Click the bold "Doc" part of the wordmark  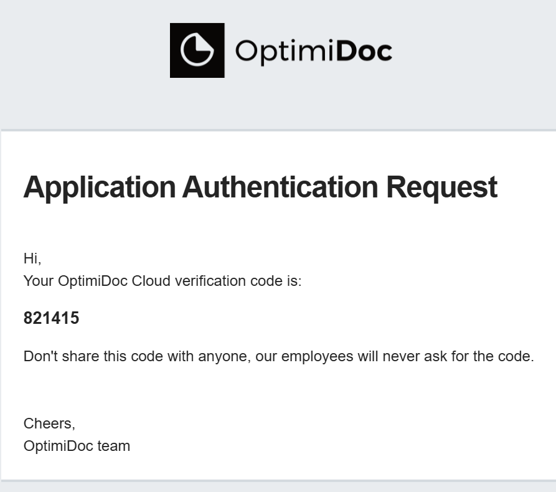[x=364, y=51]
